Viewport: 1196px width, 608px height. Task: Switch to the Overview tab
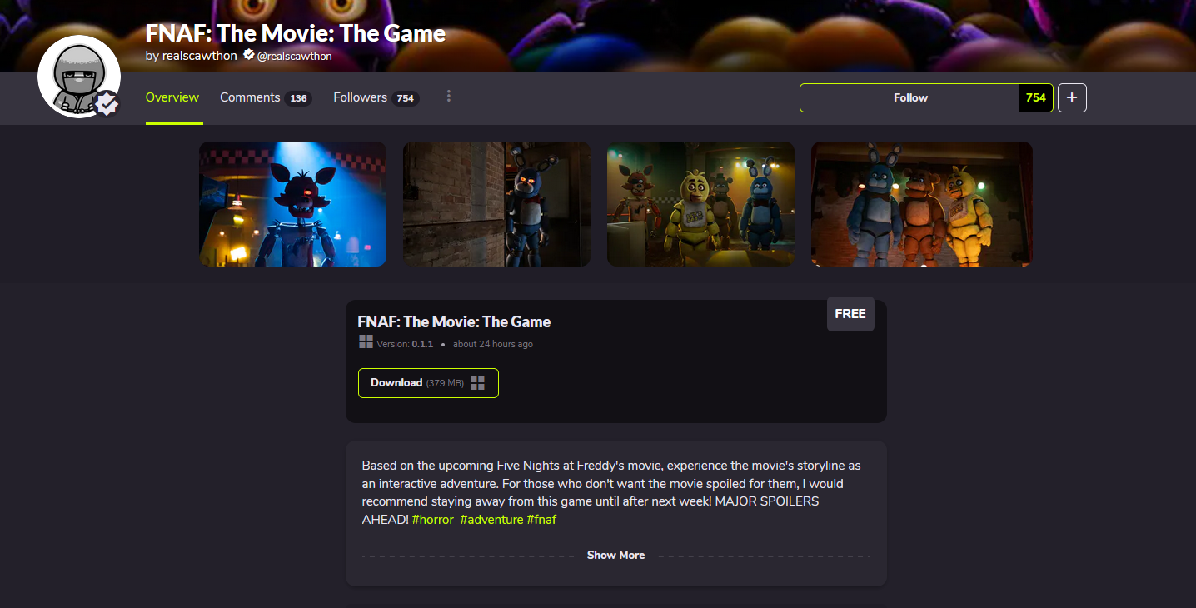[172, 97]
